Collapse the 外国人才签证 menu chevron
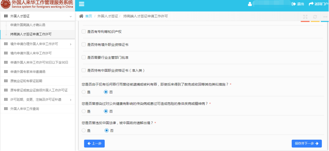The height and width of the screenshot is (151, 329). (70, 16)
